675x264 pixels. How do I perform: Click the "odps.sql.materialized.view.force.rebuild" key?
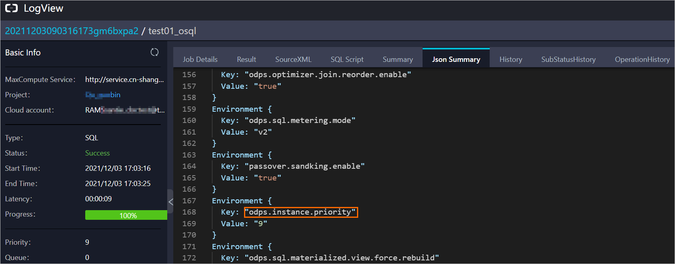pyautogui.click(x=342, y=258)
